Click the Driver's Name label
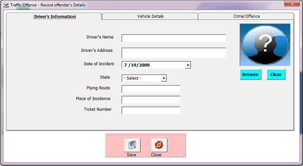The width and height of the screenshot is (303, 166). [100, 37]
